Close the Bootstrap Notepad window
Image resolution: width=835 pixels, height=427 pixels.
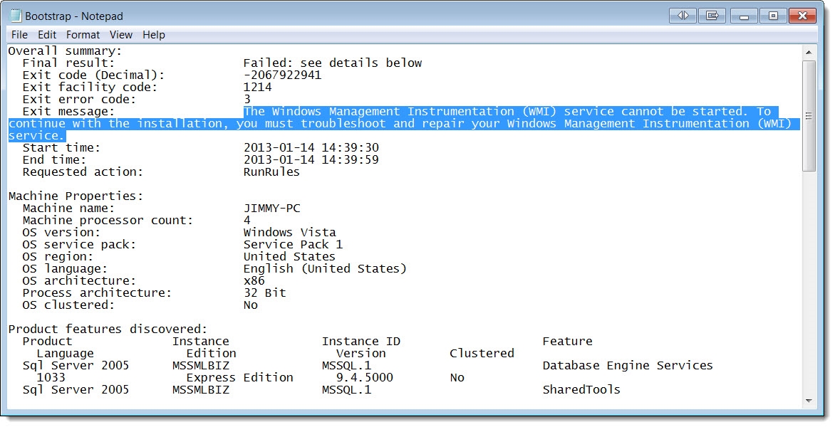[x=803, y=15]
